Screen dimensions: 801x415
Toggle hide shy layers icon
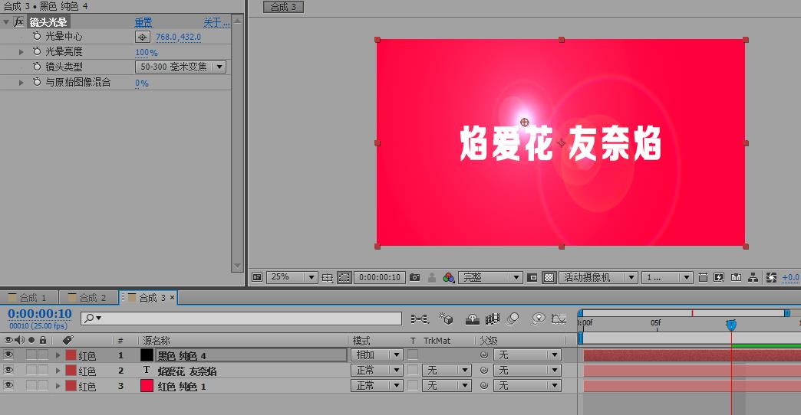click(472, 319)
